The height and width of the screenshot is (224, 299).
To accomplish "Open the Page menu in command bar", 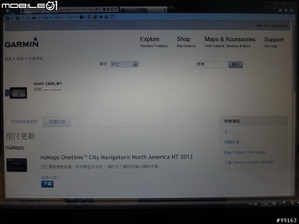I will tap(47, 18).
